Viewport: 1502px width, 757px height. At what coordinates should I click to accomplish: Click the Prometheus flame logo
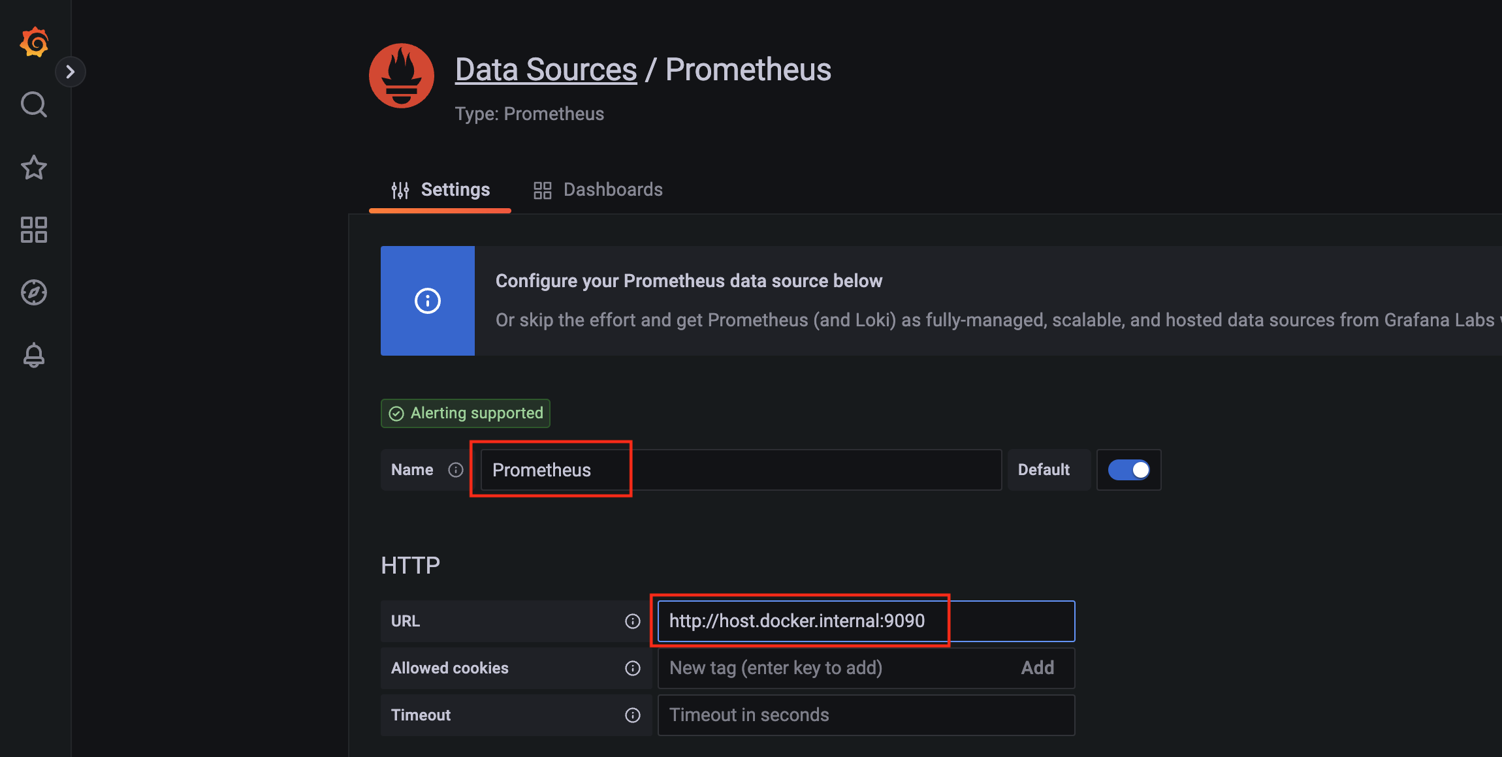402,76
